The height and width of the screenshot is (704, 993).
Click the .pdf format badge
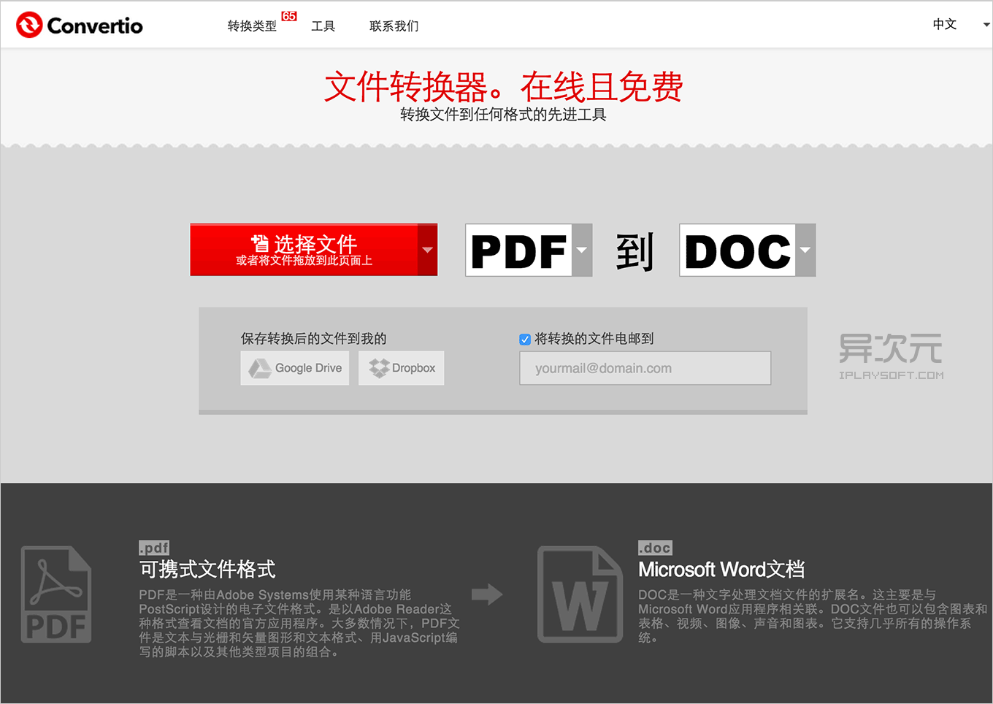tap(154, 547)
